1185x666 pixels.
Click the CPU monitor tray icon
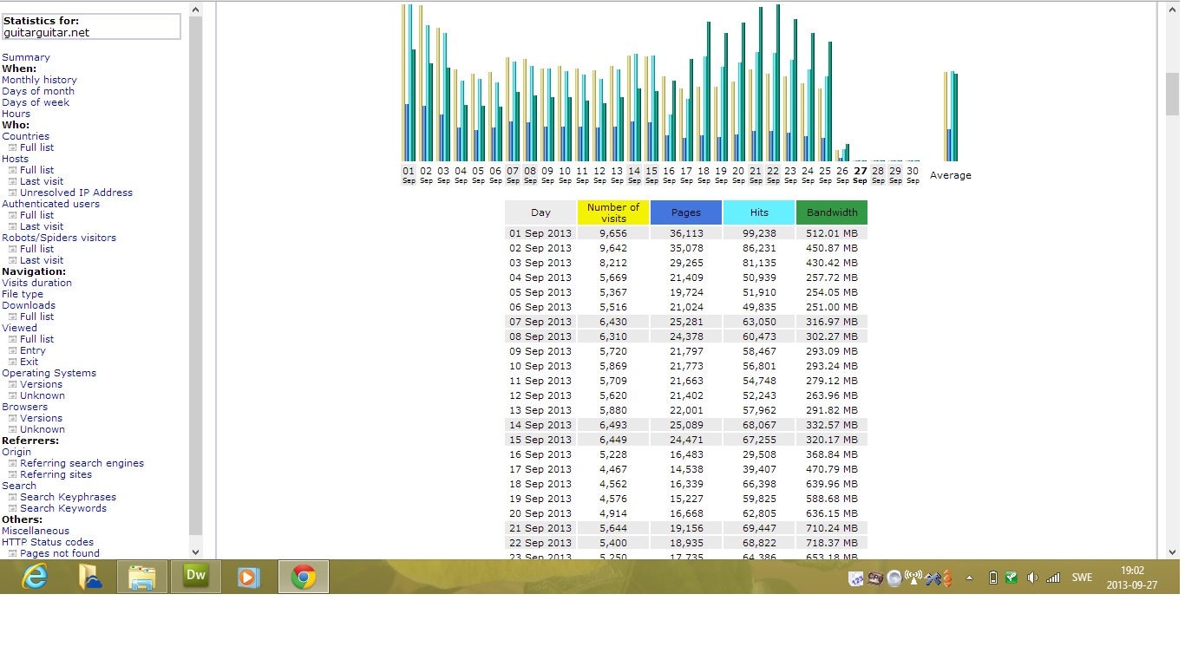coord(875,578)
